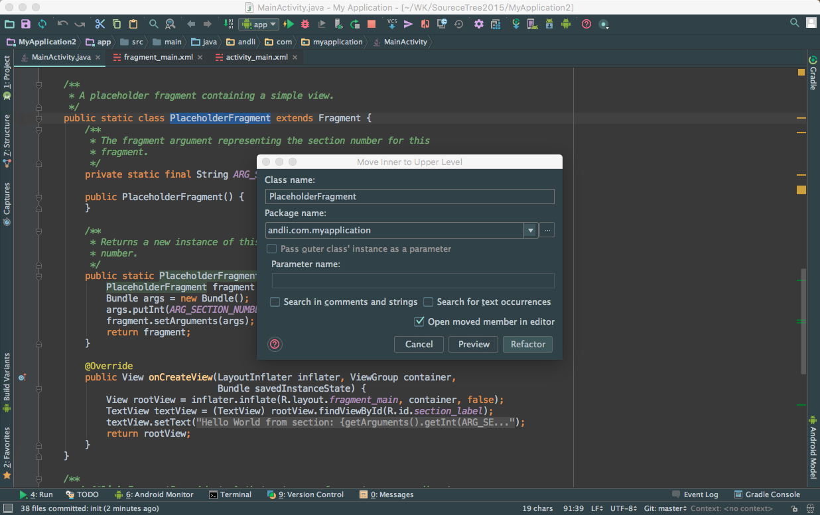
Task: Open the TODO tool window
Action: click(x=83, y=494)
